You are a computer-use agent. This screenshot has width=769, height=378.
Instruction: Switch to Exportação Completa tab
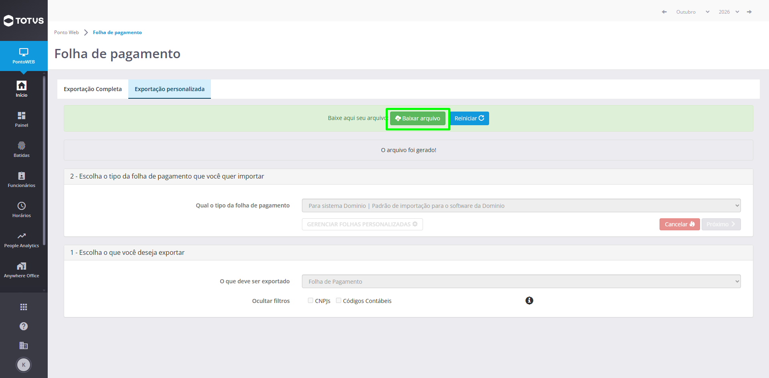click(93, 89)
